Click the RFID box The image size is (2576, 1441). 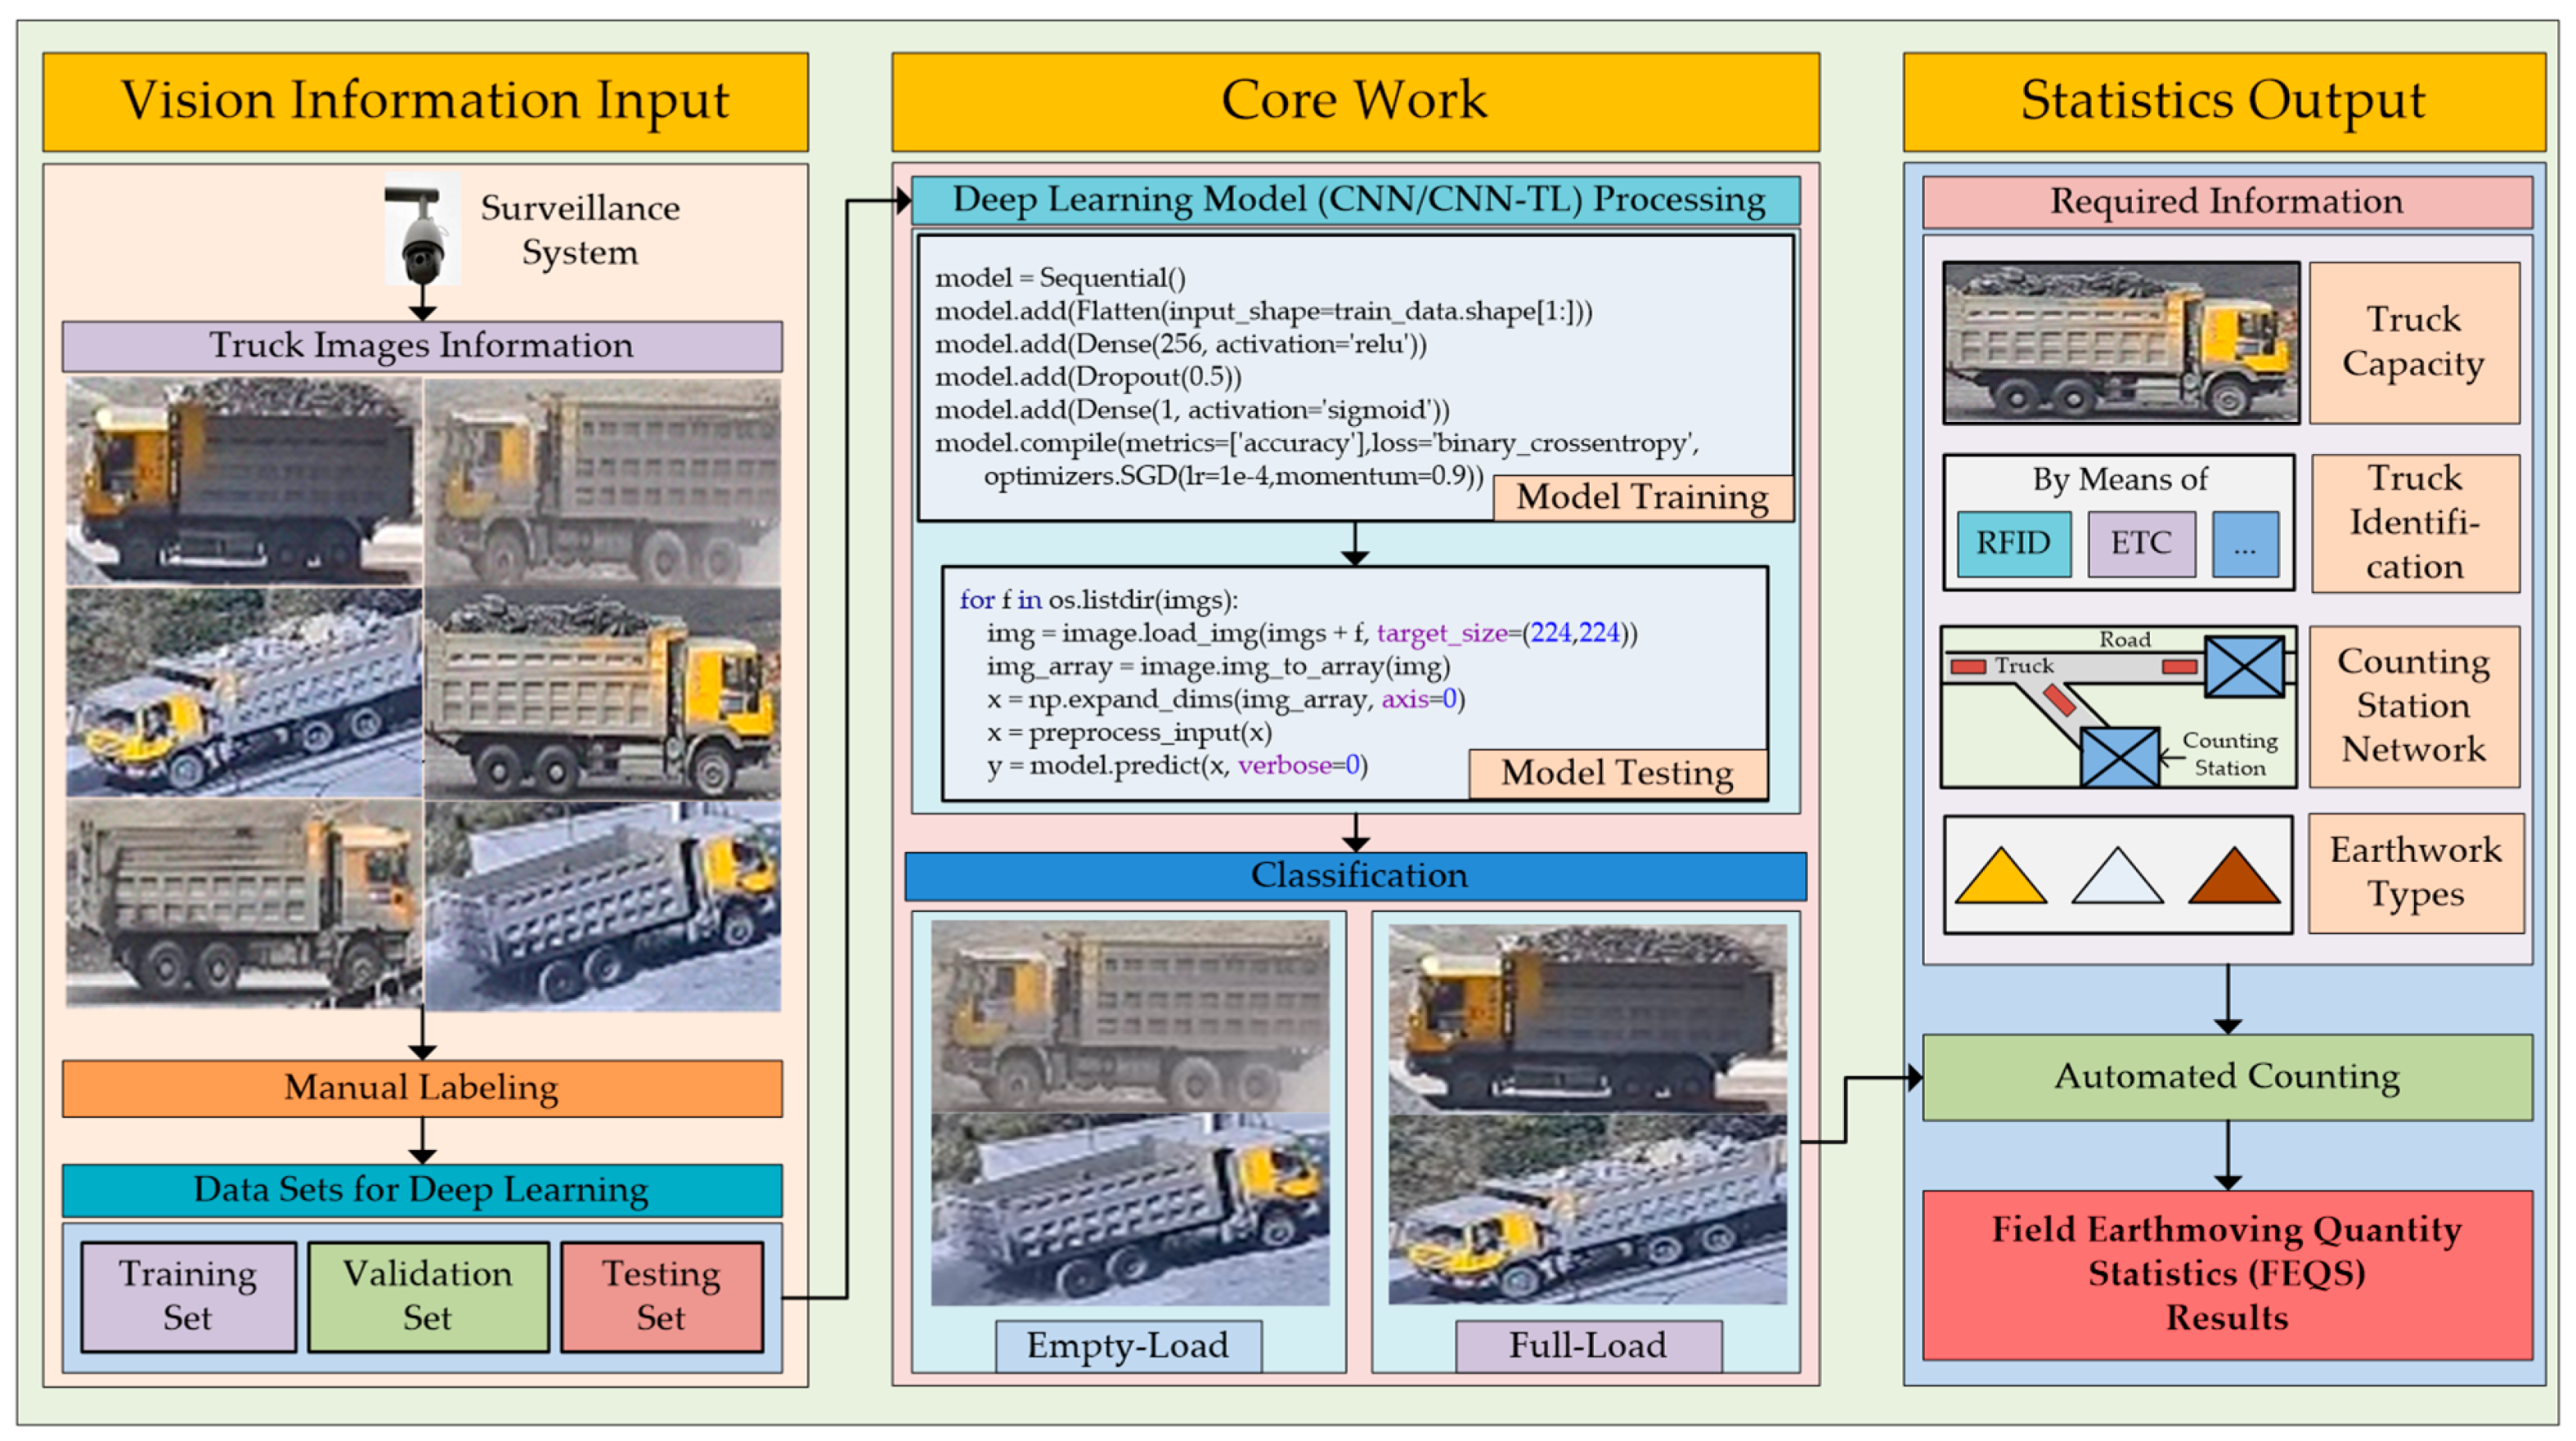coord(2013,544)
